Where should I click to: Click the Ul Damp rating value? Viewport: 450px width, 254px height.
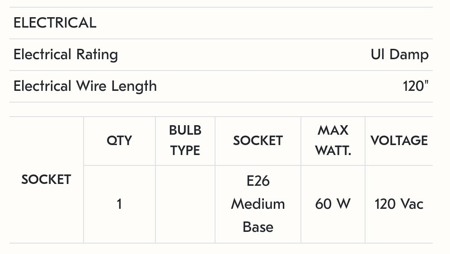(399, 55)
